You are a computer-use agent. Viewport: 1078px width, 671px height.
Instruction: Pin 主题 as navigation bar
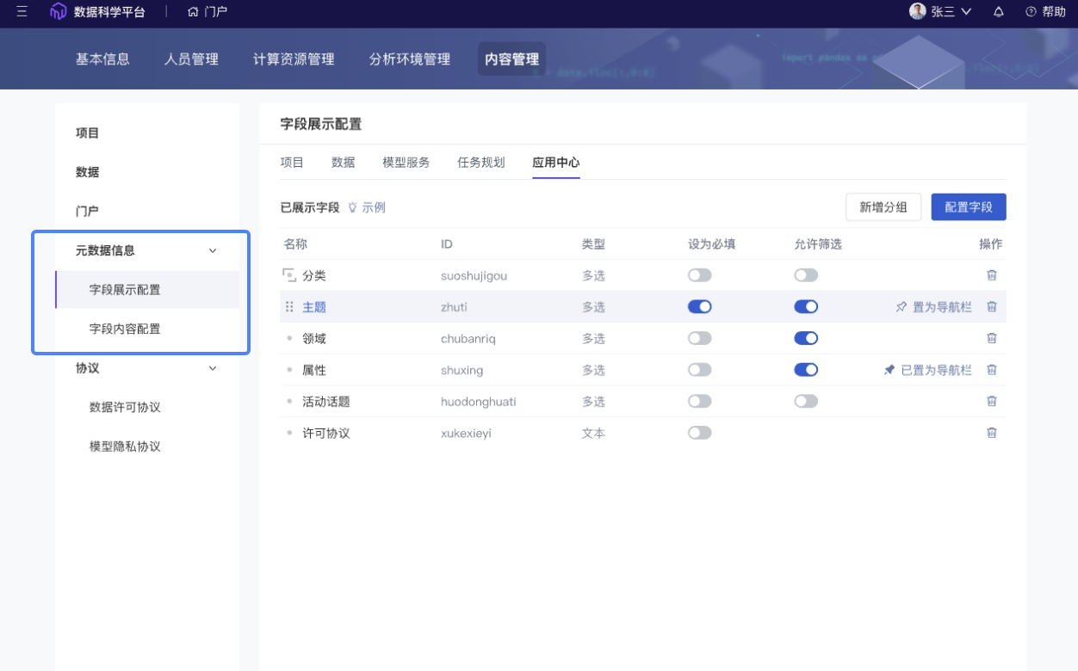point(933,307)
